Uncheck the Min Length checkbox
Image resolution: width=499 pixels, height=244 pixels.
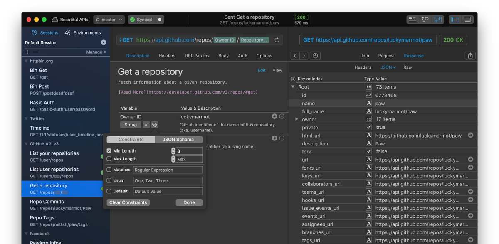click(x=109, y=151)
